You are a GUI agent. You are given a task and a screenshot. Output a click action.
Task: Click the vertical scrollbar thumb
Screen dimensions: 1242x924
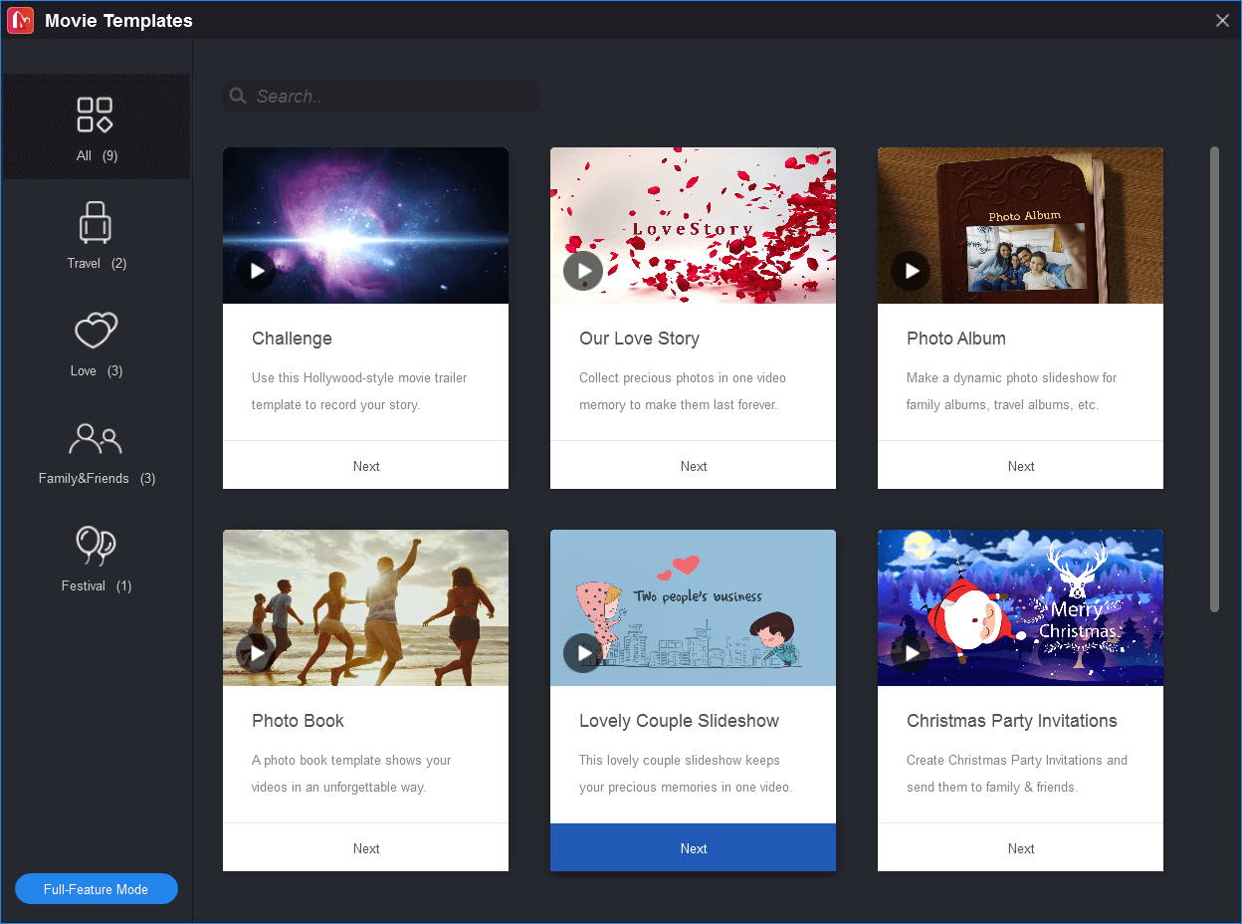tap(1214, 379)
